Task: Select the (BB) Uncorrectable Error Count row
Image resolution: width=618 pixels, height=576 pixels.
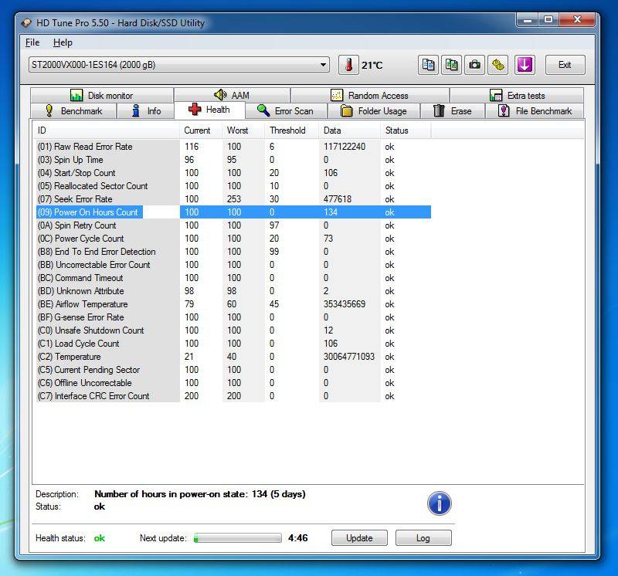Action: pos(233,265)
